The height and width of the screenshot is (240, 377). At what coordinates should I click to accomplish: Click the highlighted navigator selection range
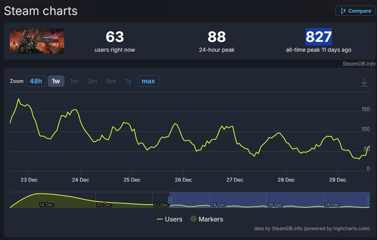pyautogui.click(x=270, y=200)
